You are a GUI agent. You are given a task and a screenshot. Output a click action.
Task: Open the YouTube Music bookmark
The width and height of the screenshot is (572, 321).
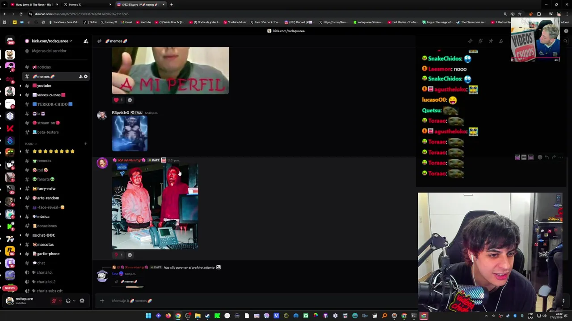pos(235,22)
